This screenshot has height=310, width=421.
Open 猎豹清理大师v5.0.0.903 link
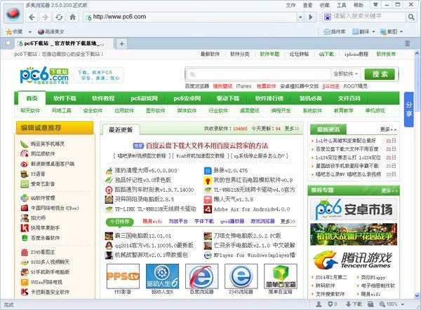point(146,170)
